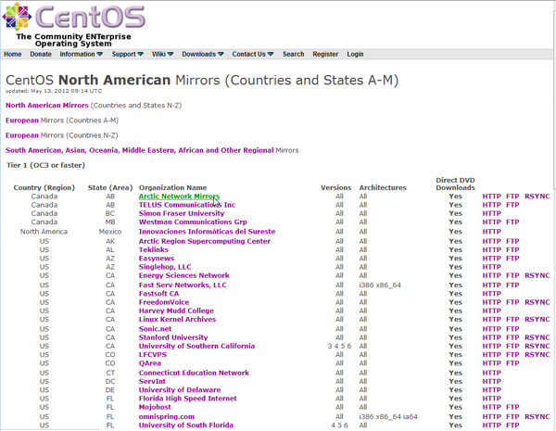
Task: Click HTTP for Arctic Network Mirrors
Action: (x=491, y=196)
